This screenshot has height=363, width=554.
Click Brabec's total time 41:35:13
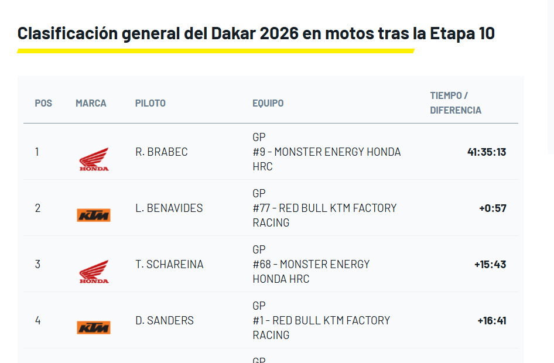pyautogui.click(x=487, y=152)
